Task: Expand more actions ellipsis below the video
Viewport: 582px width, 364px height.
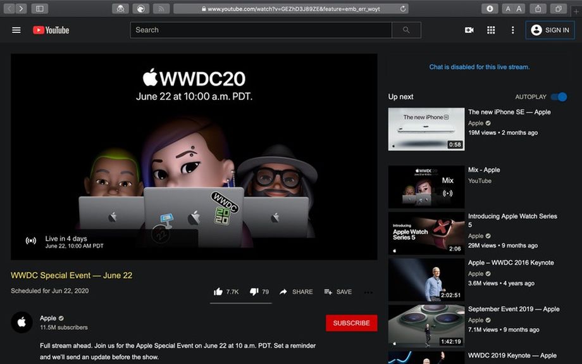Action: pyautogui.click(x=368, y=292)
